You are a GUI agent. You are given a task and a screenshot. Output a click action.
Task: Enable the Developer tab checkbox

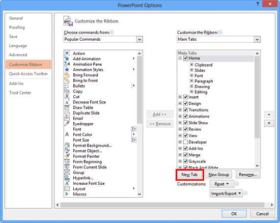click(185, 142)
